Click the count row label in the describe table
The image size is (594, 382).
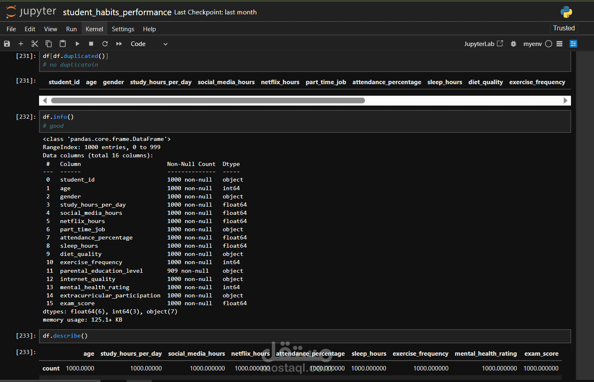click(x=51, y=368)
